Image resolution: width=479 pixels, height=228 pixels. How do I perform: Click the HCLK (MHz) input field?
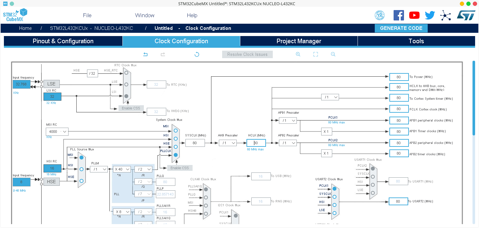[x=256, y=143]
